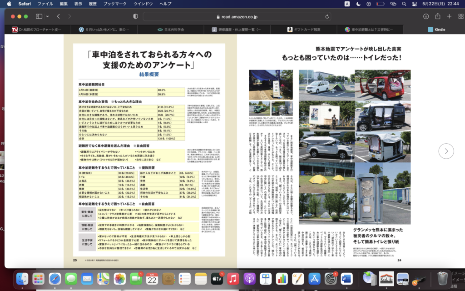The width and height of the screenshot is (465, 291).
Task: Toggle the Safari sidebar
Action: 39,16
